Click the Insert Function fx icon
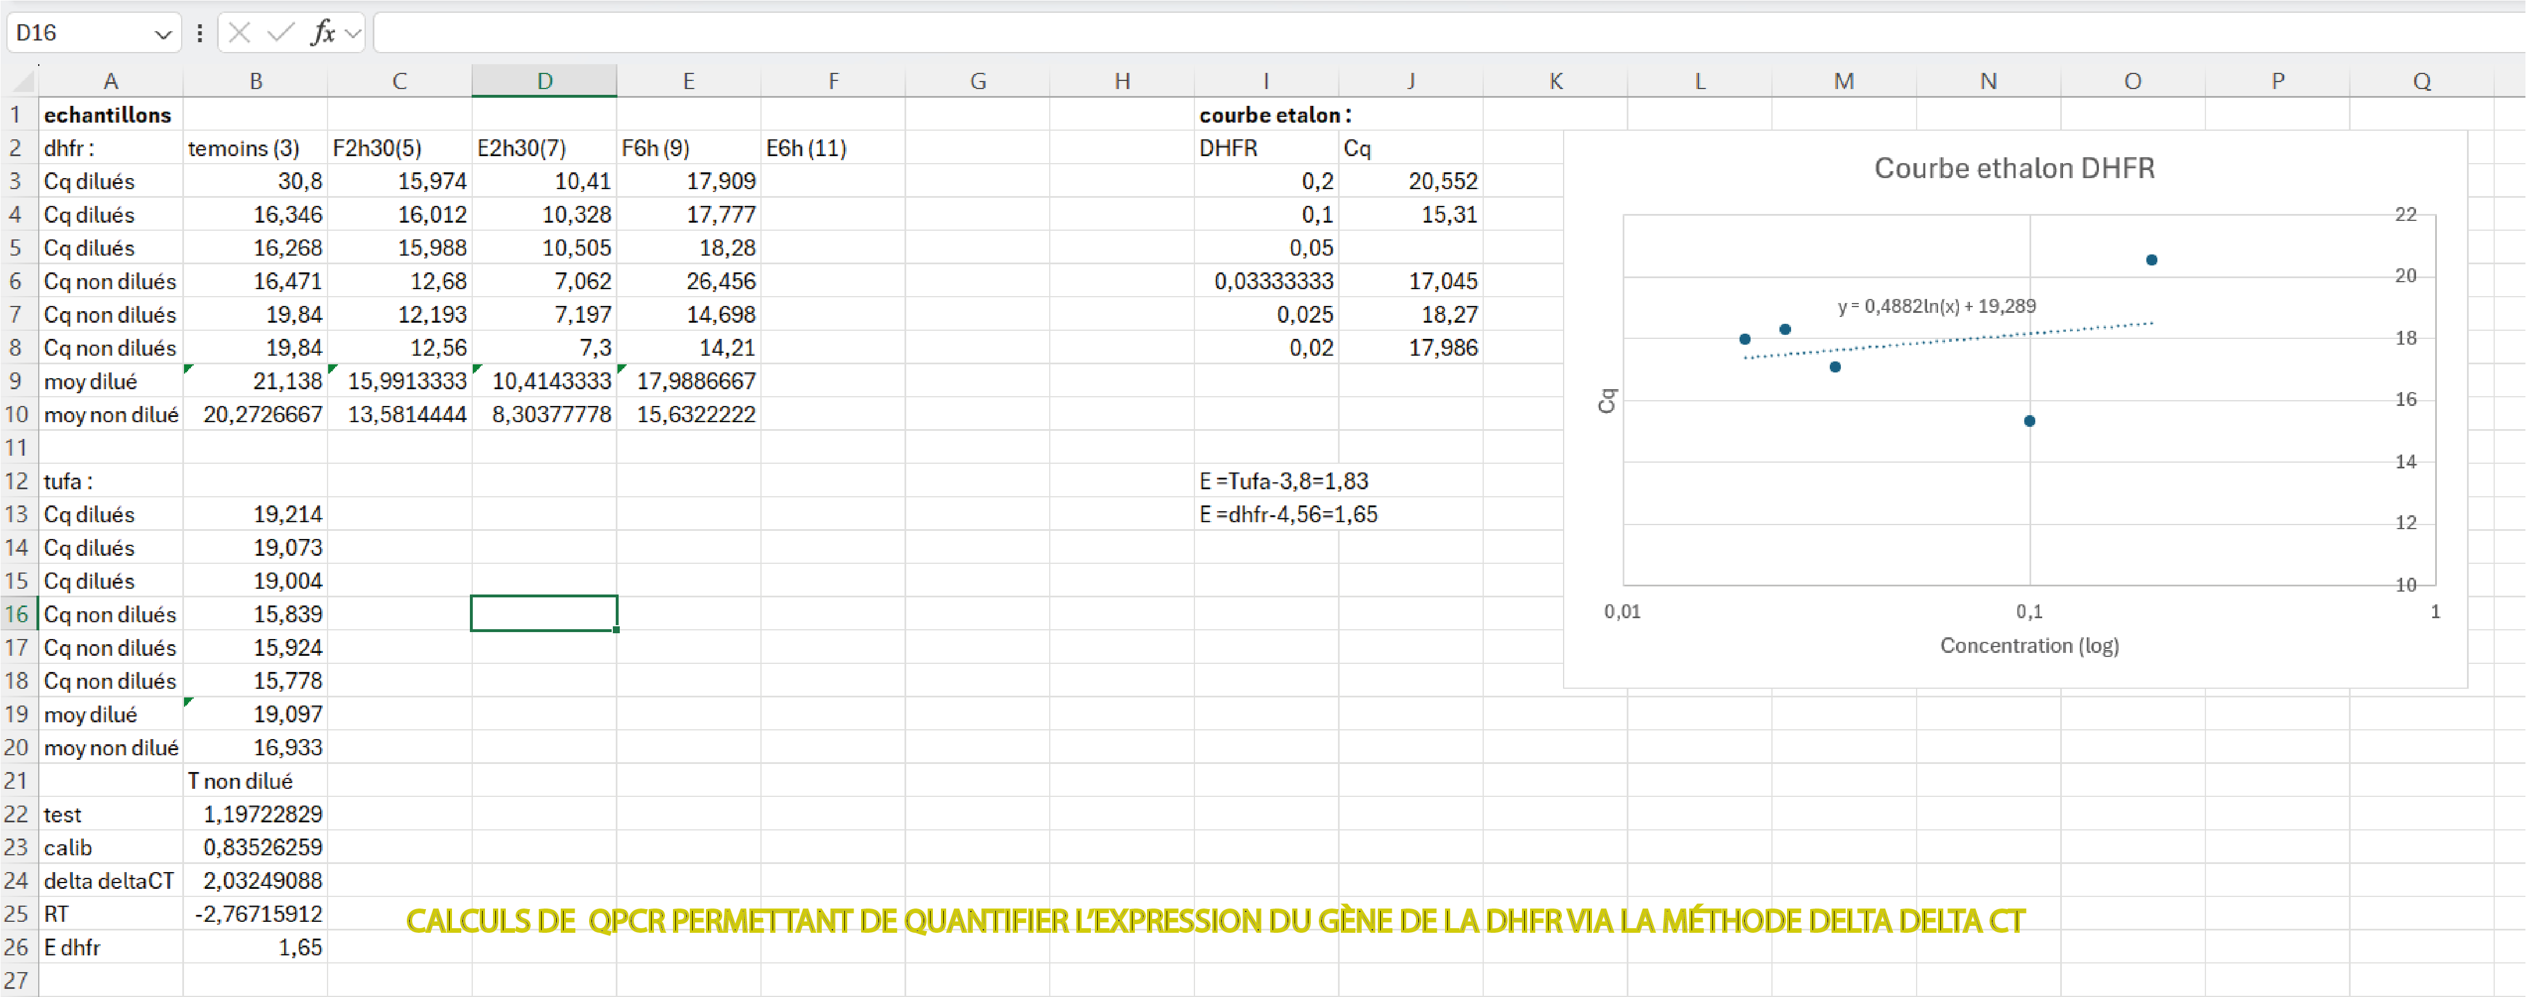2526x997 pixels. [x=322, y=34]
